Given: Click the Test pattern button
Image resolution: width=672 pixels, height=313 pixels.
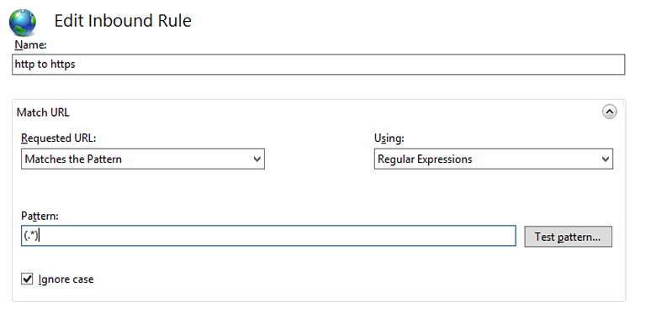Looking at the screenshot, I should pyautogui.click(x=568, y=237).
